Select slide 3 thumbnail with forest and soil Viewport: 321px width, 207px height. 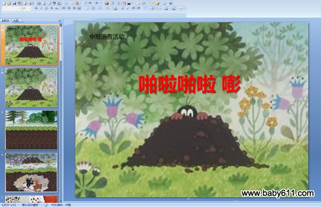(x=32, y=130)
